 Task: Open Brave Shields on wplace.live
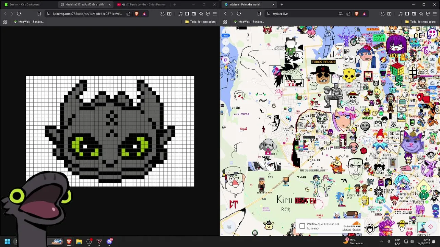pos(357,14)
